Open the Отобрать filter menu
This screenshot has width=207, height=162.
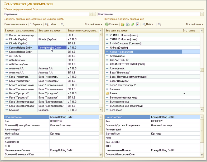coord(36,24)
